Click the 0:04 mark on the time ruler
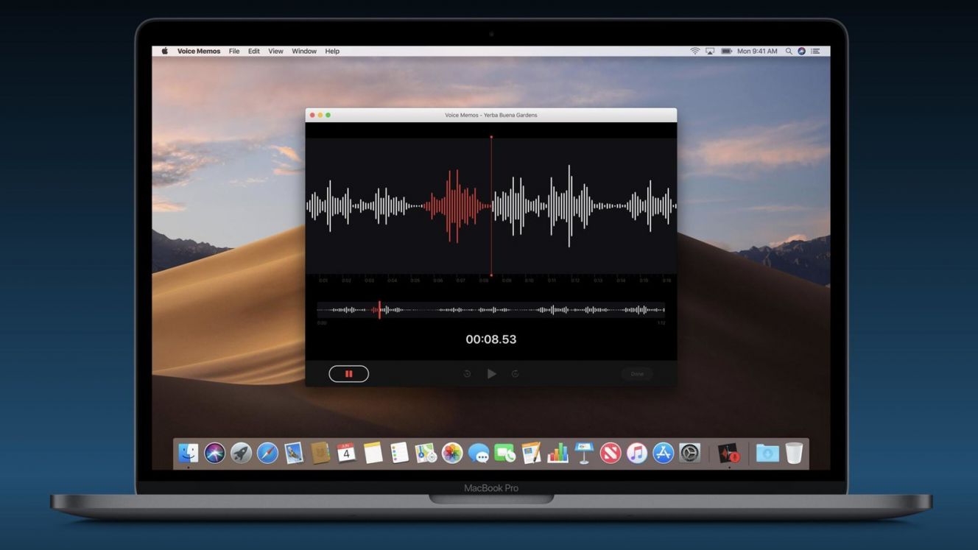The width and height of the screenshot is (978, 550). tap(393, 281)
